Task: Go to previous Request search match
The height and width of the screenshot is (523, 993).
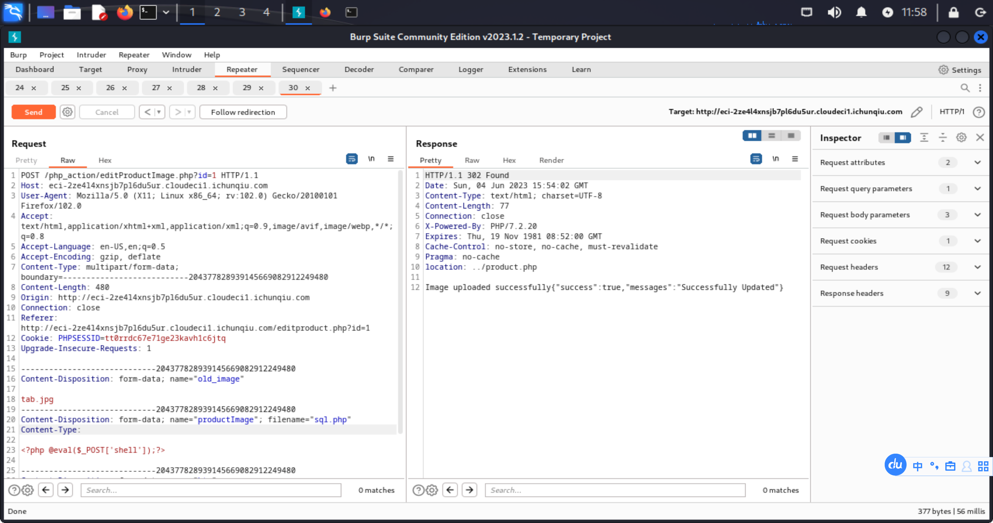Action: [46, 490]
